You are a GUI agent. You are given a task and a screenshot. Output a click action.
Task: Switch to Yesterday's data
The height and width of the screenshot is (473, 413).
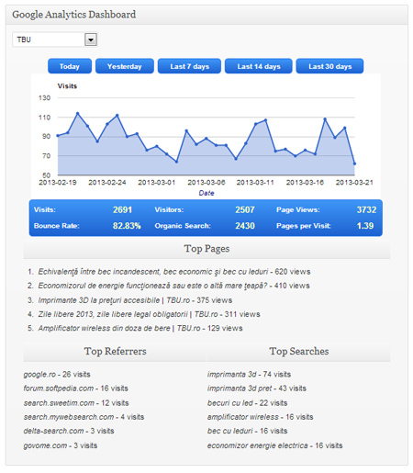(125, 66)
